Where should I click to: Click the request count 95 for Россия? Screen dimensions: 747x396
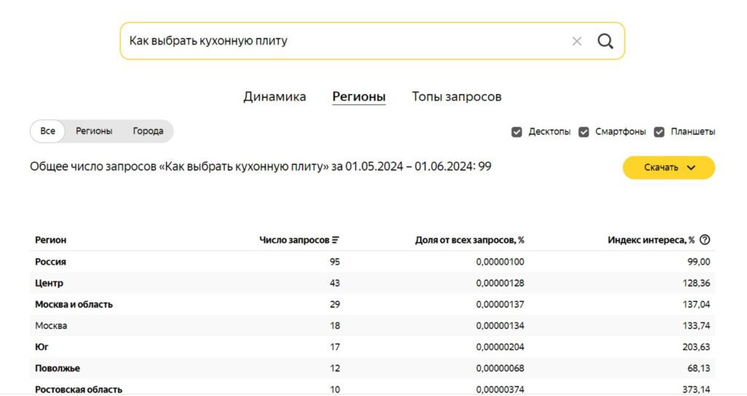(334, 262)
